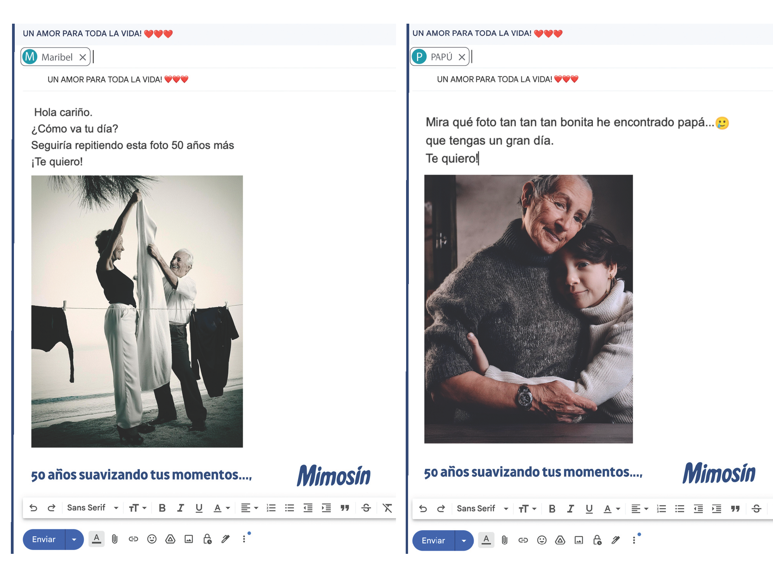Viewport: 773px width, 581px height.
Task: Toggle bold formatting in the Maribel email
Action: click(x=162, y=508)
